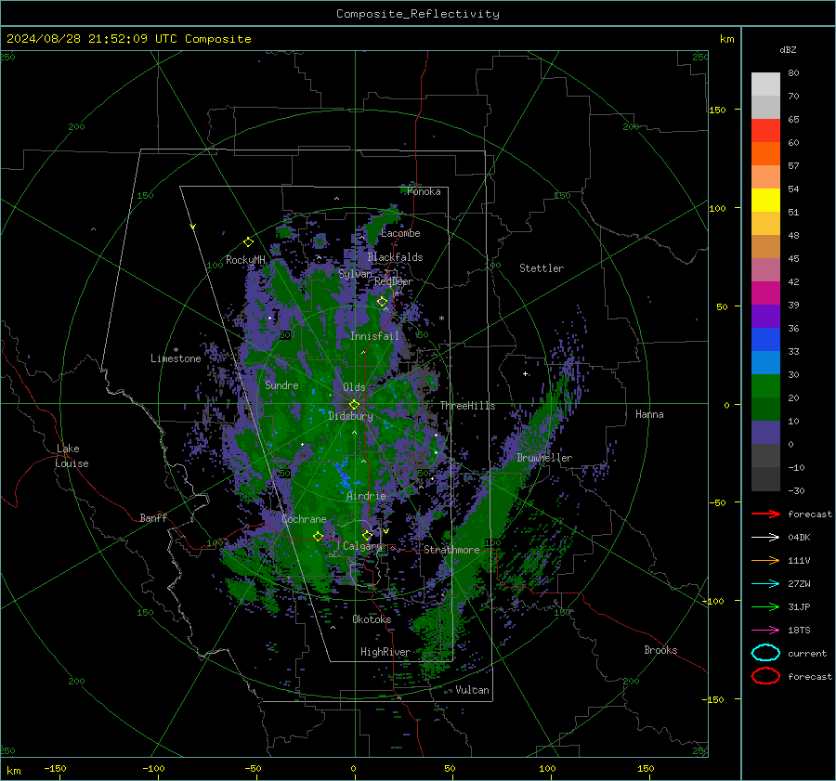
Task: Click the Banff city label
Action: (153, 518)
